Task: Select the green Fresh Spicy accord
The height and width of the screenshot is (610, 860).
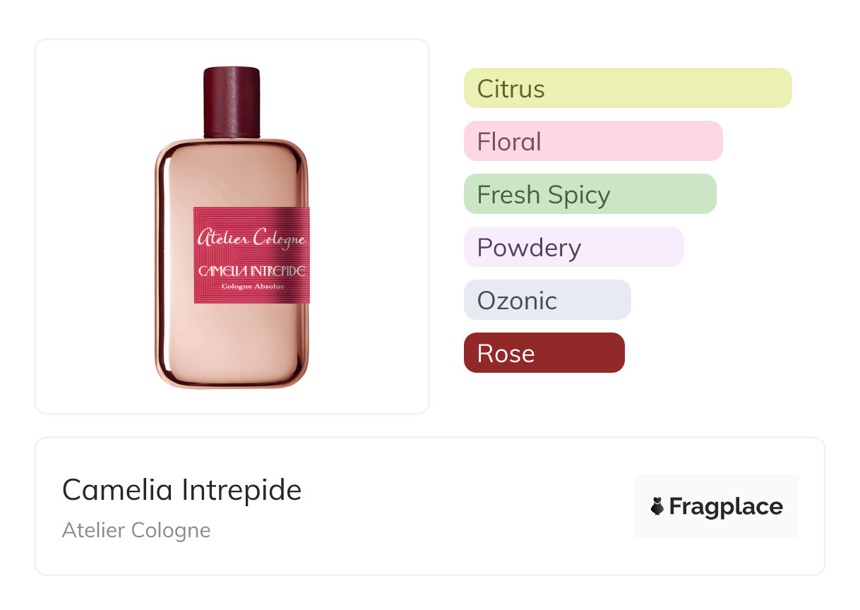Action: [x=590, y=194]
